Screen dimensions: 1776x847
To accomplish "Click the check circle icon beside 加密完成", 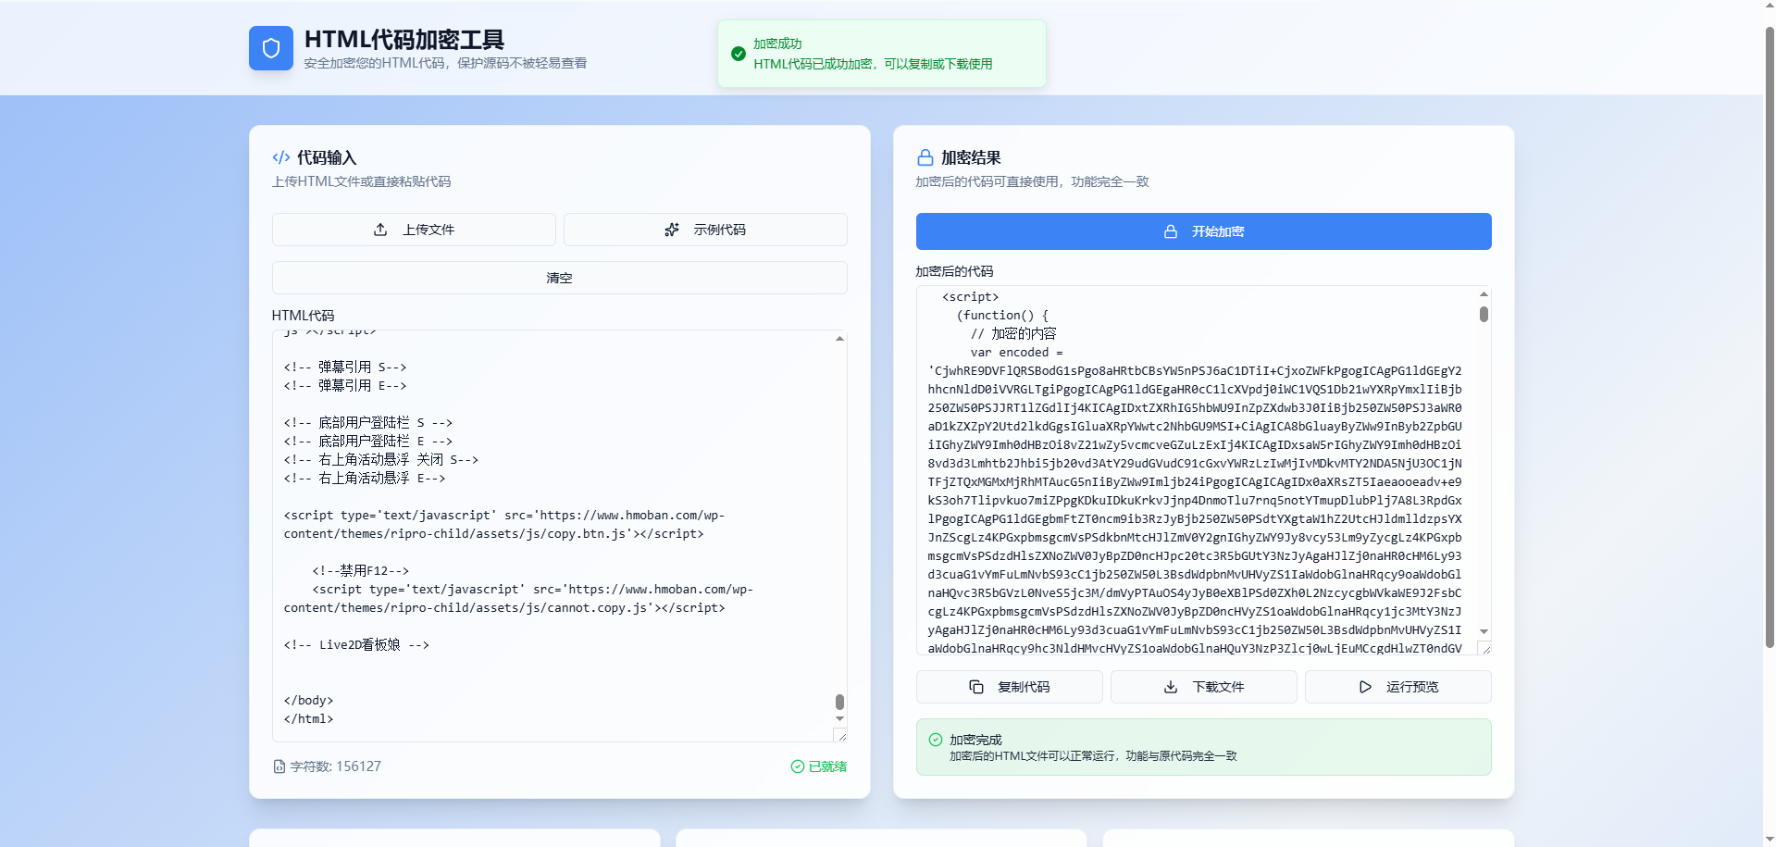I will point(936,740).
